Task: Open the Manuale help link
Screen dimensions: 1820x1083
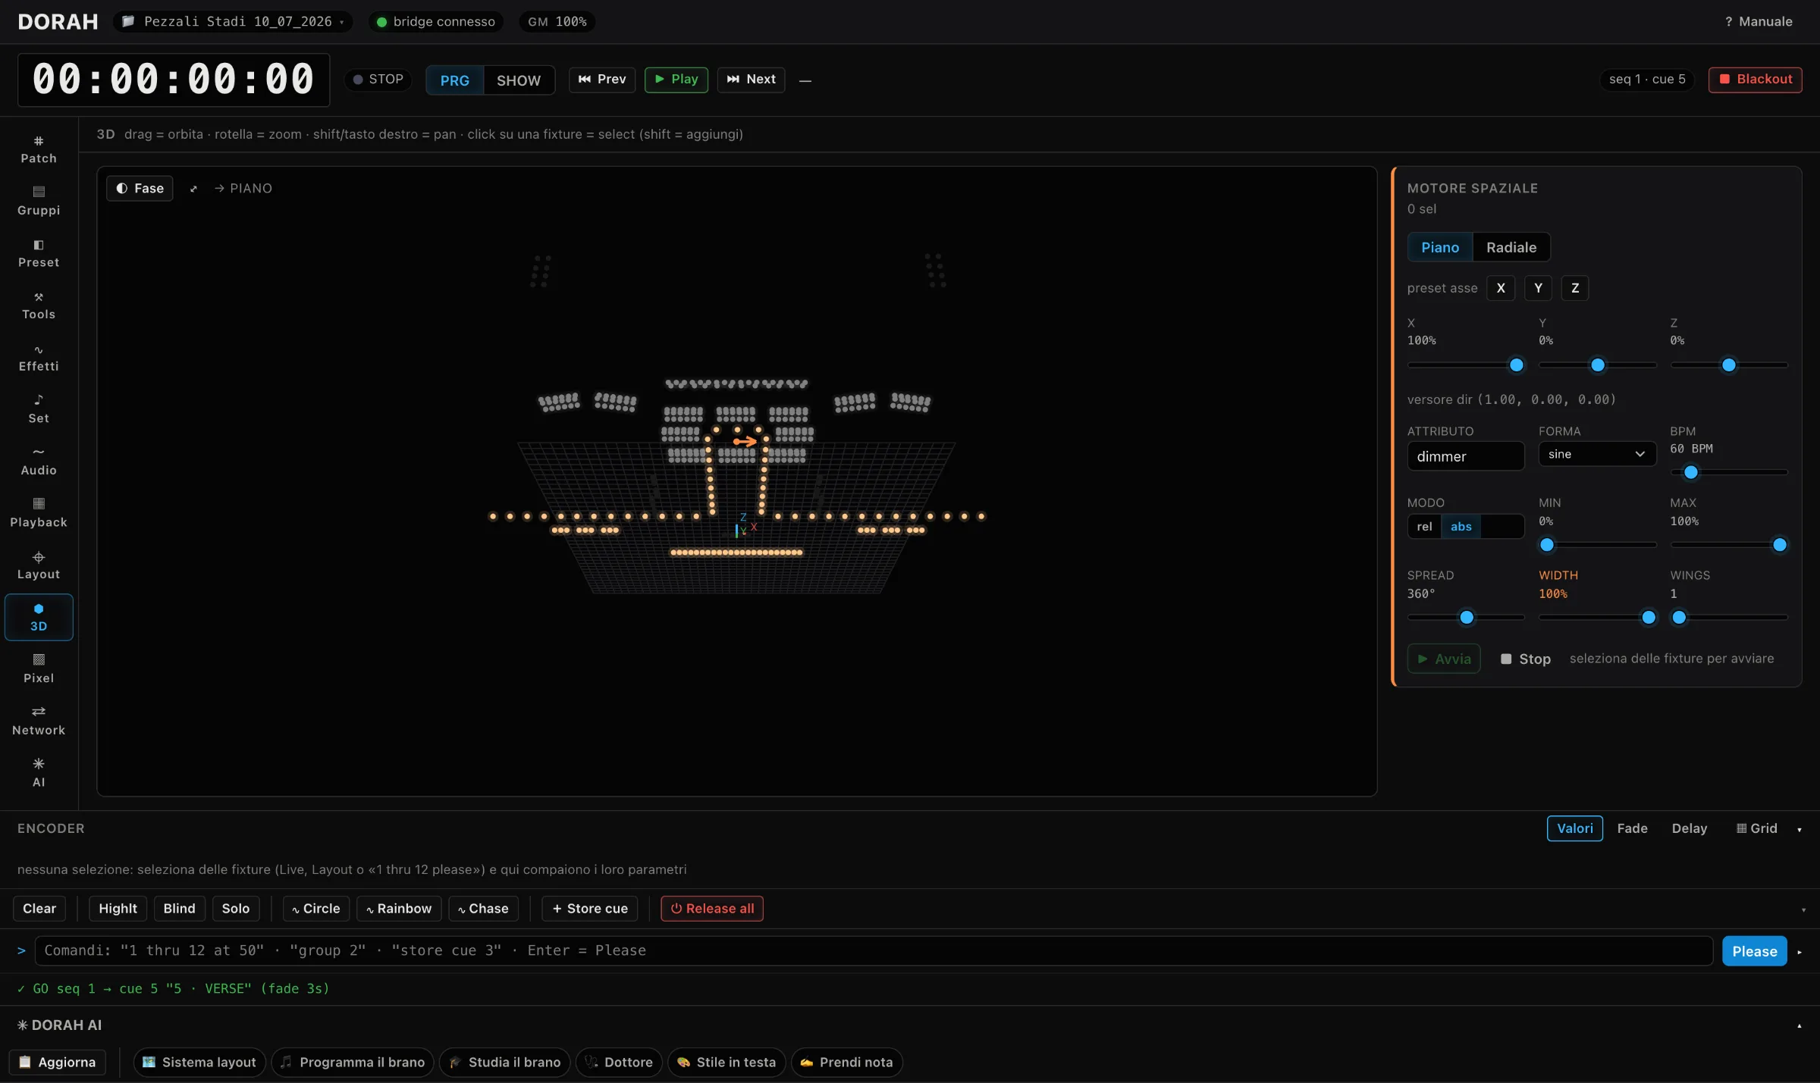Action: coord(1759,22)
